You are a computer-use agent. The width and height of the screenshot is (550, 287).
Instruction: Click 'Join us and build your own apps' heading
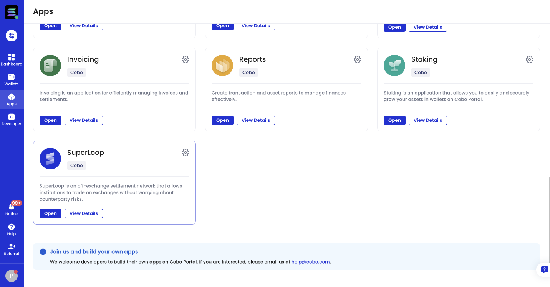[x=94, y=252]
